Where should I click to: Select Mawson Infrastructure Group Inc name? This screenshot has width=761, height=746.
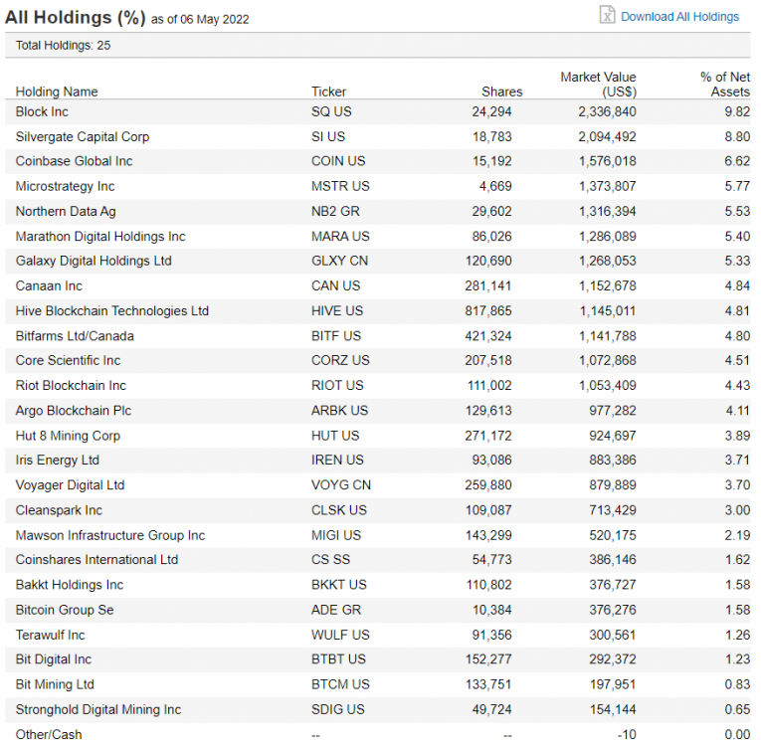[x=110, y=536]
